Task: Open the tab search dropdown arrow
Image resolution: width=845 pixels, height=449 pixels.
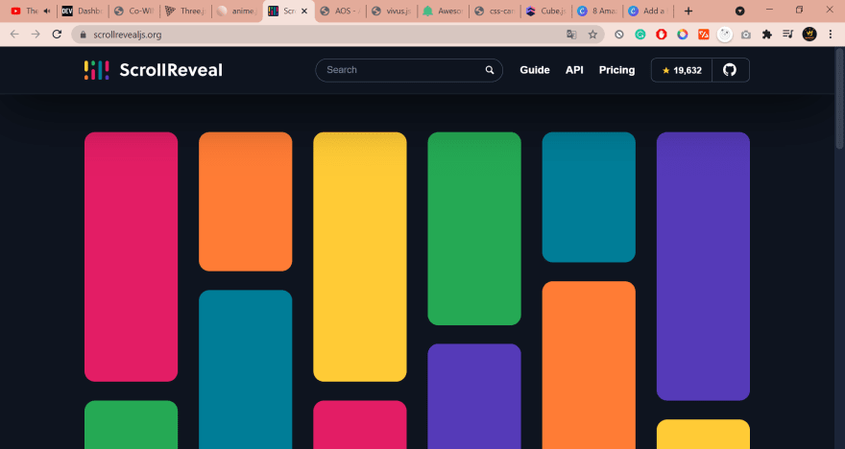Action: coord(740,11)
